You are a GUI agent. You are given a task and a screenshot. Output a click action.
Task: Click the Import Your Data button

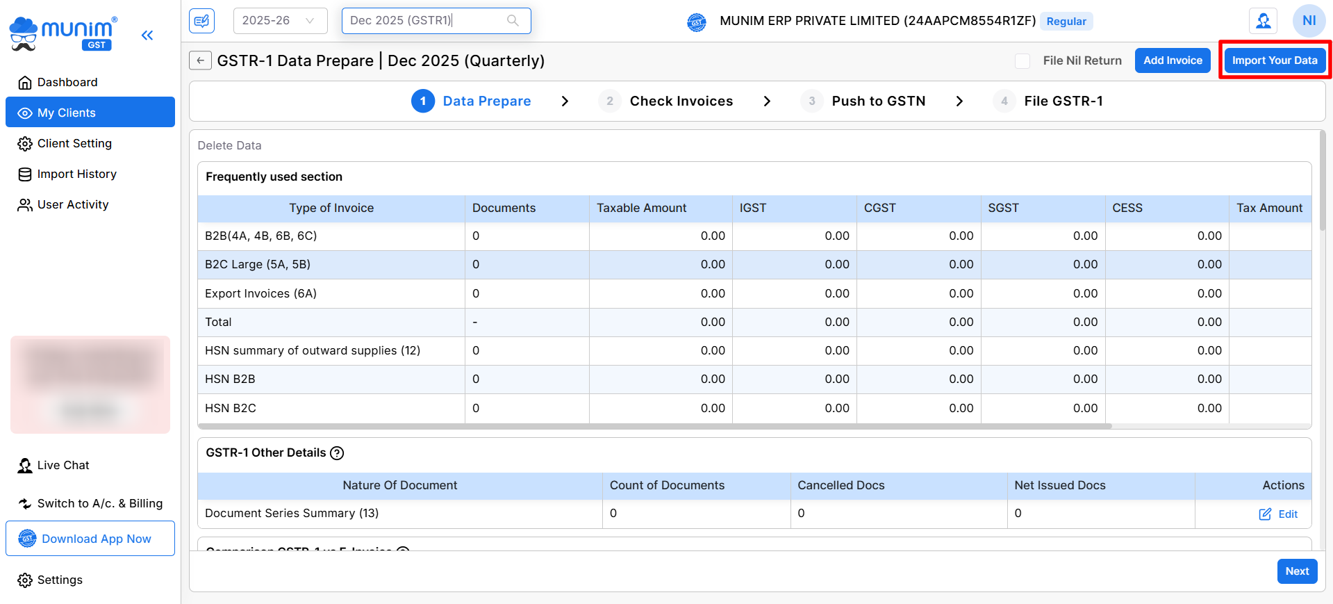(1274, 60)
